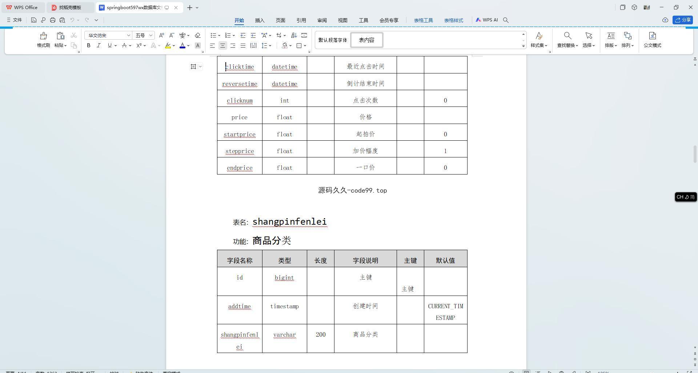Click the vertical scrollbar thumb

(695, 154)
